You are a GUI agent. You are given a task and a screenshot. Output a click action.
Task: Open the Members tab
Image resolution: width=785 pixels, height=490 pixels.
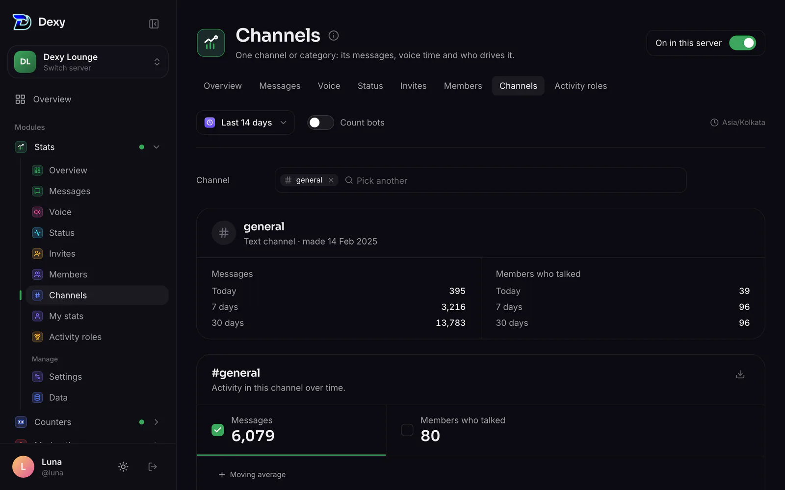coord(463,86)
